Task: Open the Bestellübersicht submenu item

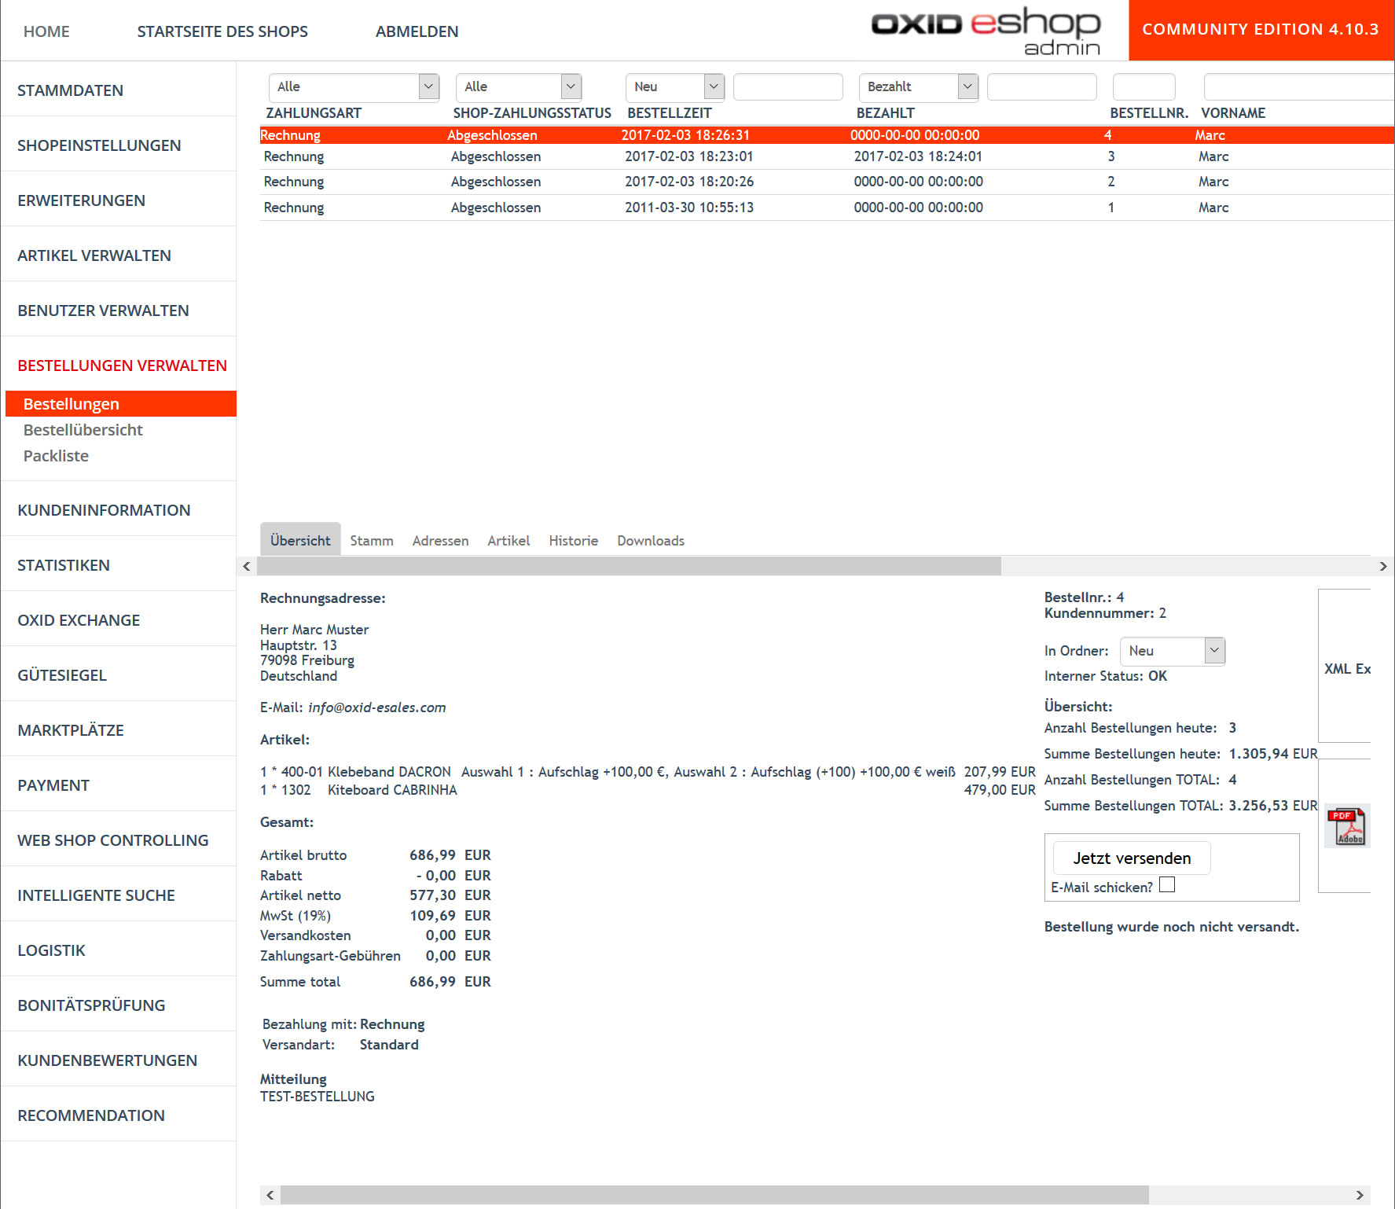Action: 83,430
